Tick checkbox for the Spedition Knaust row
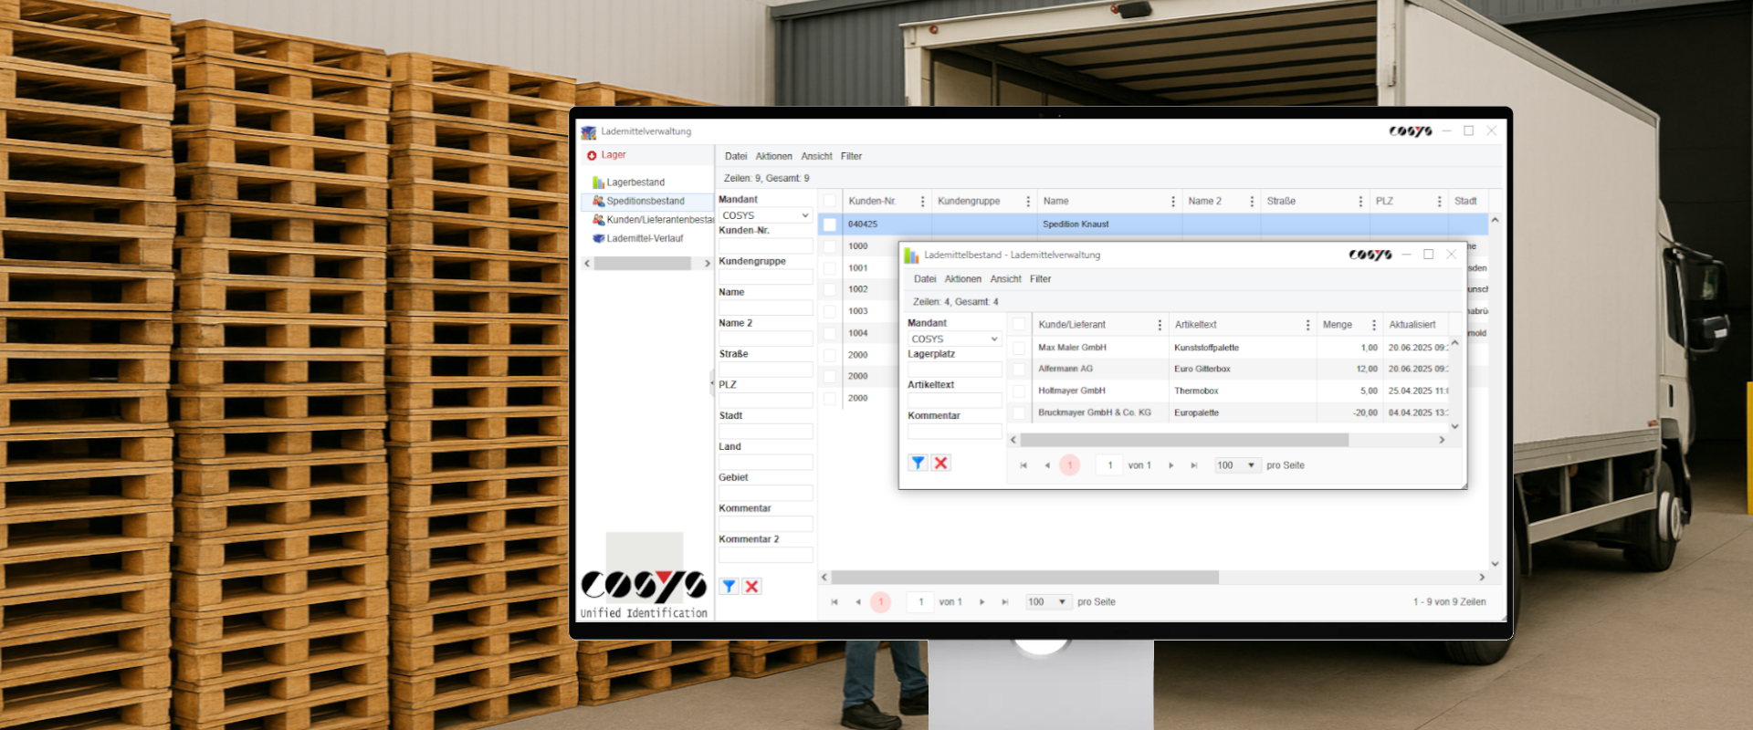1753x730 pixels. click(x=830, y=224)
